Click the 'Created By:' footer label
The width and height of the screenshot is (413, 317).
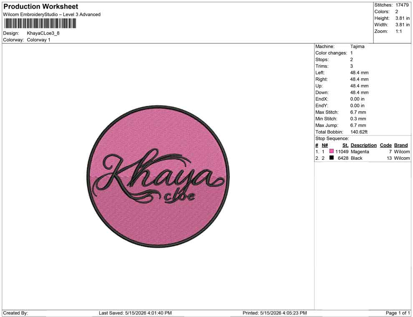tap(15, 313)
